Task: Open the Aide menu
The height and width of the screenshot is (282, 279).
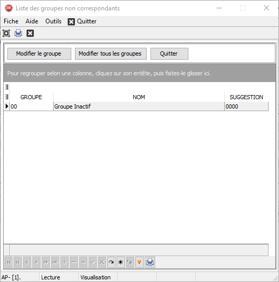Action: click(32, 21)
